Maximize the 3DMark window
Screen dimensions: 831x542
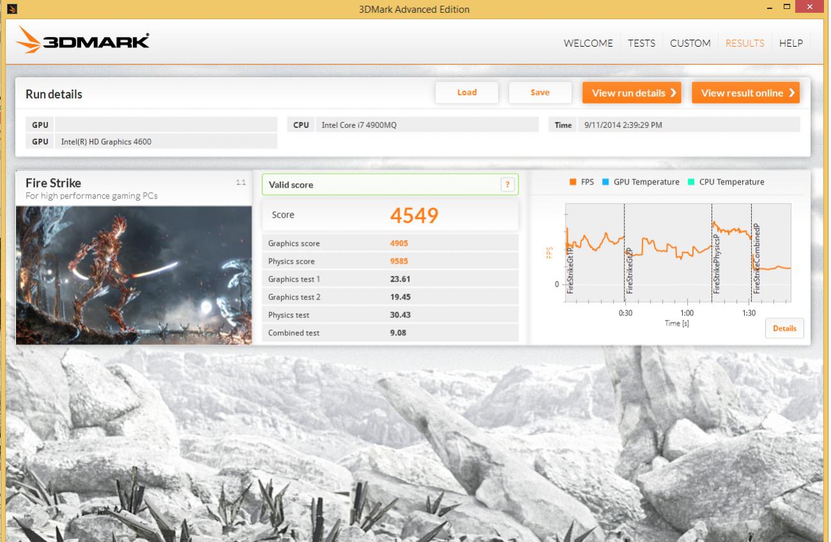coord(788,7)
